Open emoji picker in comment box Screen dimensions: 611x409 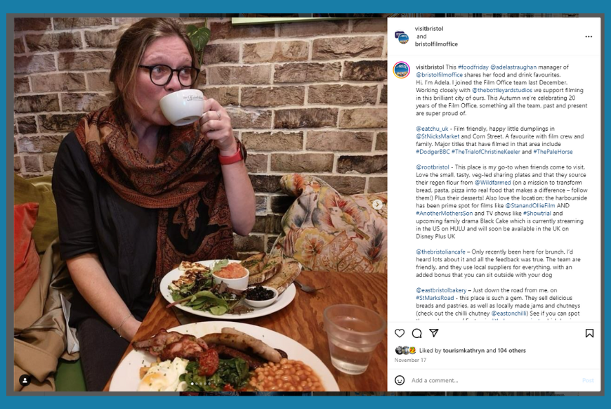click(x=400, y=380)
